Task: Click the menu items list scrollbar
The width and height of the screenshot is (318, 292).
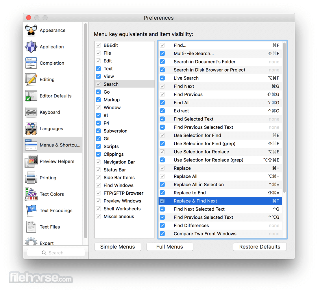Action: [284, 118]
